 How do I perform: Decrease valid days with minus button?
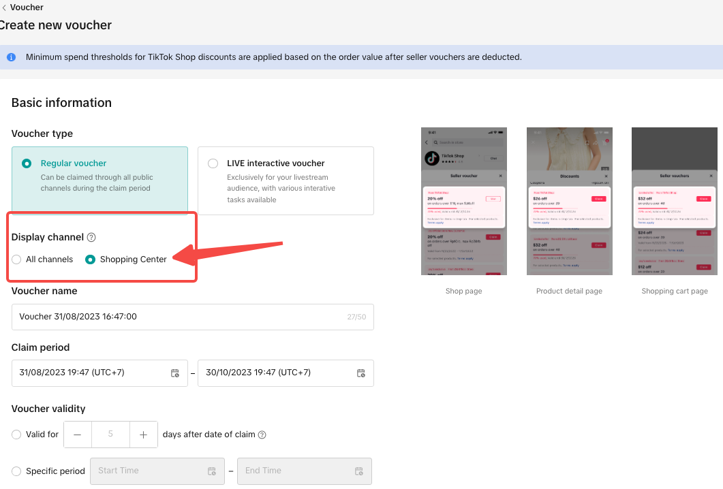pos(78,435)
